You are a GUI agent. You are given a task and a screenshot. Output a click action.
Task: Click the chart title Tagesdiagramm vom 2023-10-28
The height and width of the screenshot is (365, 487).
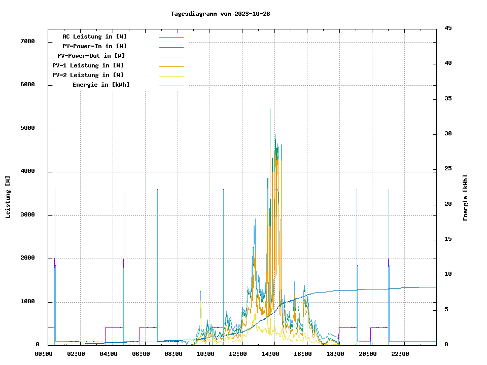(x=220, y=14)
